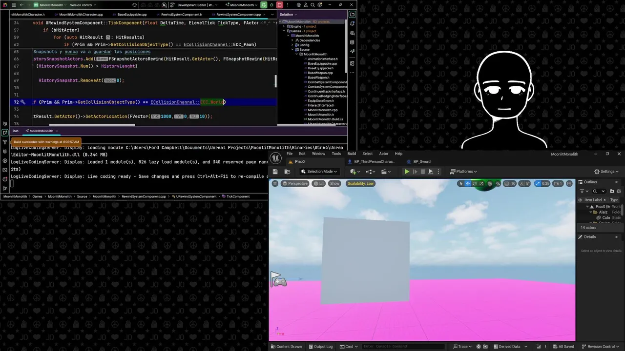The width and height of the screenshot is (625, 351).
Task: Toggle the Lit view mode button
Action: point(319,183)
